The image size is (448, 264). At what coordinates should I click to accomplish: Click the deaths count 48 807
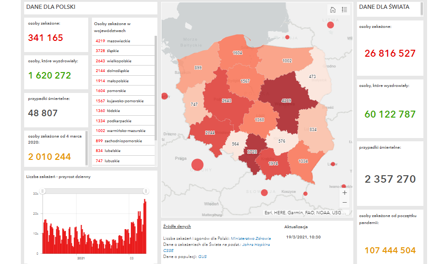click(43, 113)
